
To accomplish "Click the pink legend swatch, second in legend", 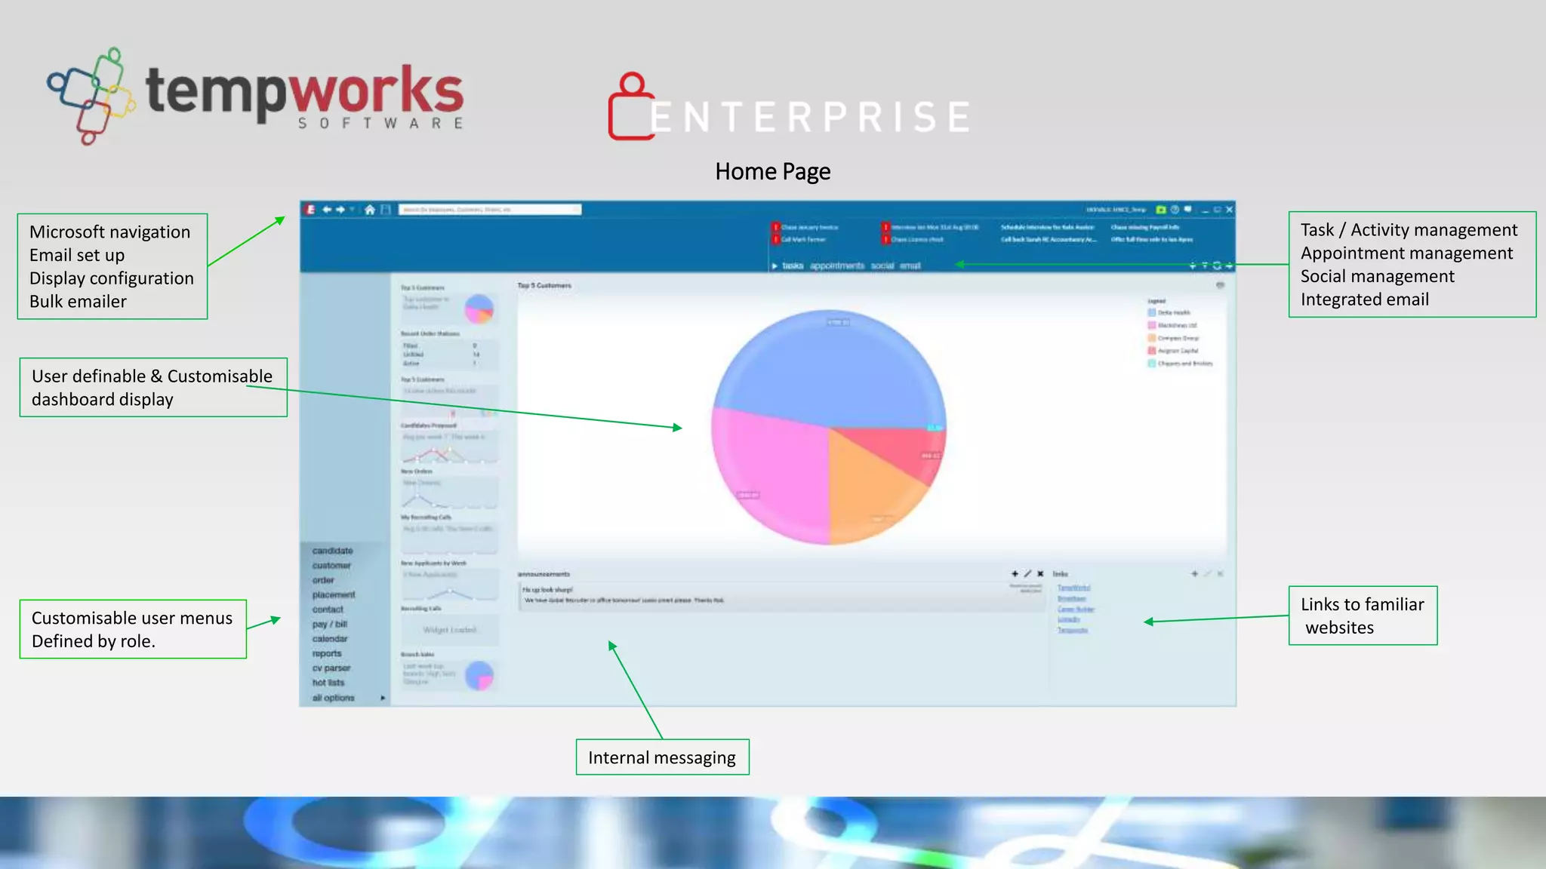I will (1152, 325).
